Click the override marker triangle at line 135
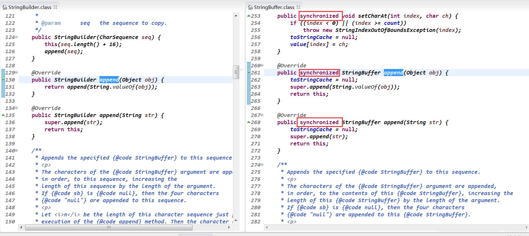This screenshot has height=236, width=529. (x=3, y=115)
